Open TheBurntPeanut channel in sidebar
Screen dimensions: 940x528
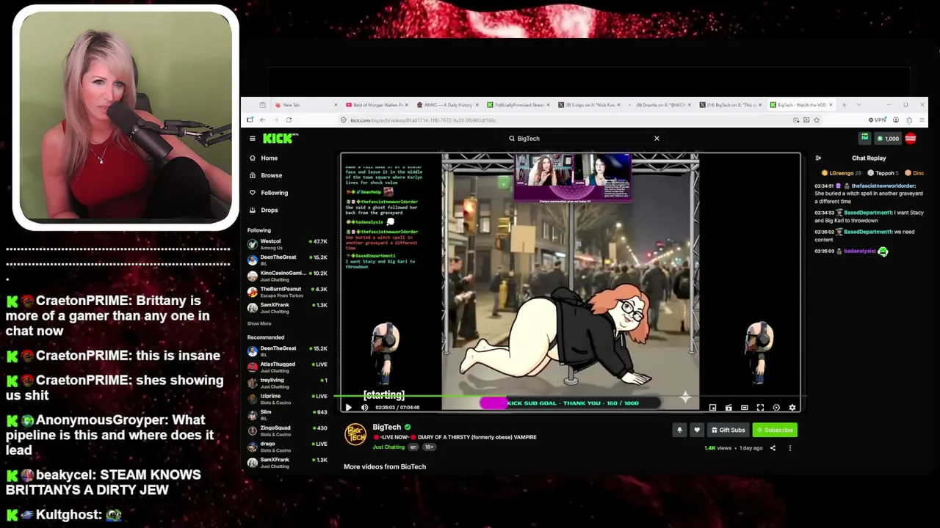tap(287, 292)
